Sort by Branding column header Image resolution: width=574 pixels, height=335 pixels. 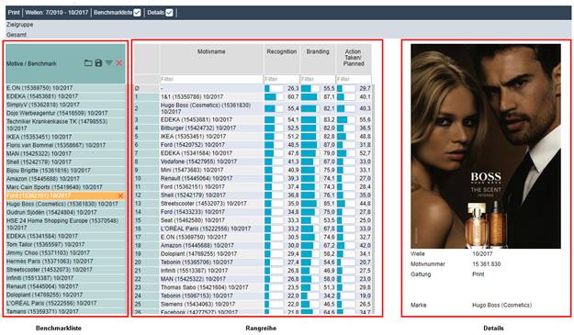[318, 52]
